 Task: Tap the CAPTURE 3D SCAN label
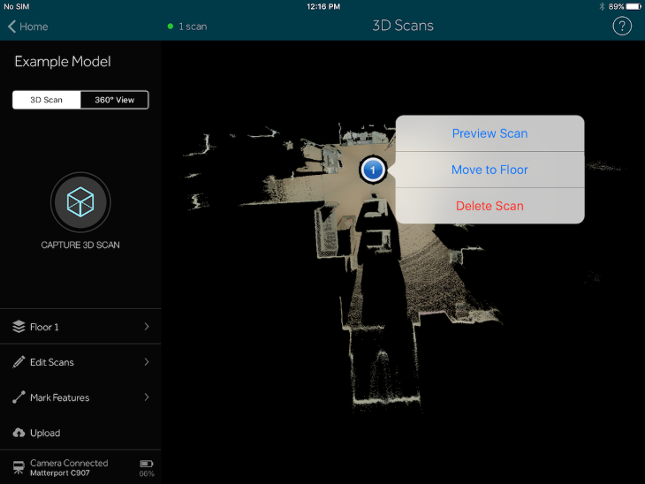pos(80,245)
